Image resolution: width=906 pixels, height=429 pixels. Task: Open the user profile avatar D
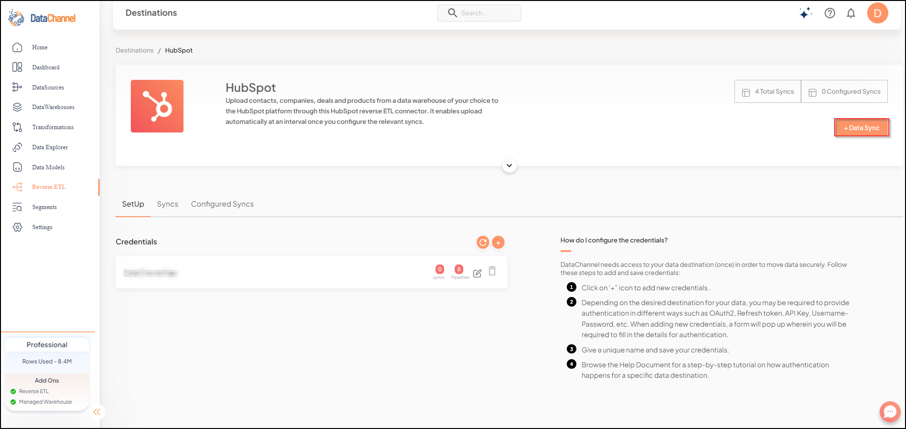(878, 13)
